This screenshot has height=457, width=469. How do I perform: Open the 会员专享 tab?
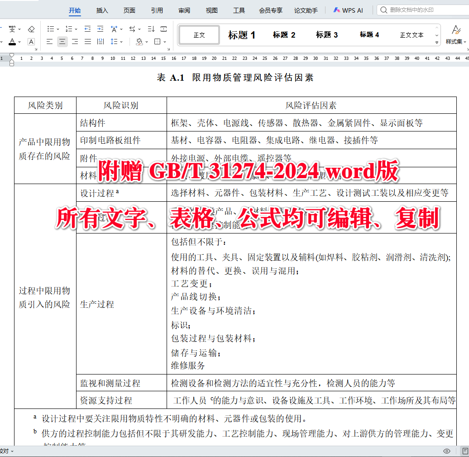[271, 10]
